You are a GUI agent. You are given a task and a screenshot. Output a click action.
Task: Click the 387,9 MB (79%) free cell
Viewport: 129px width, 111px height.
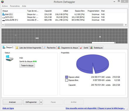pos(78,20)
